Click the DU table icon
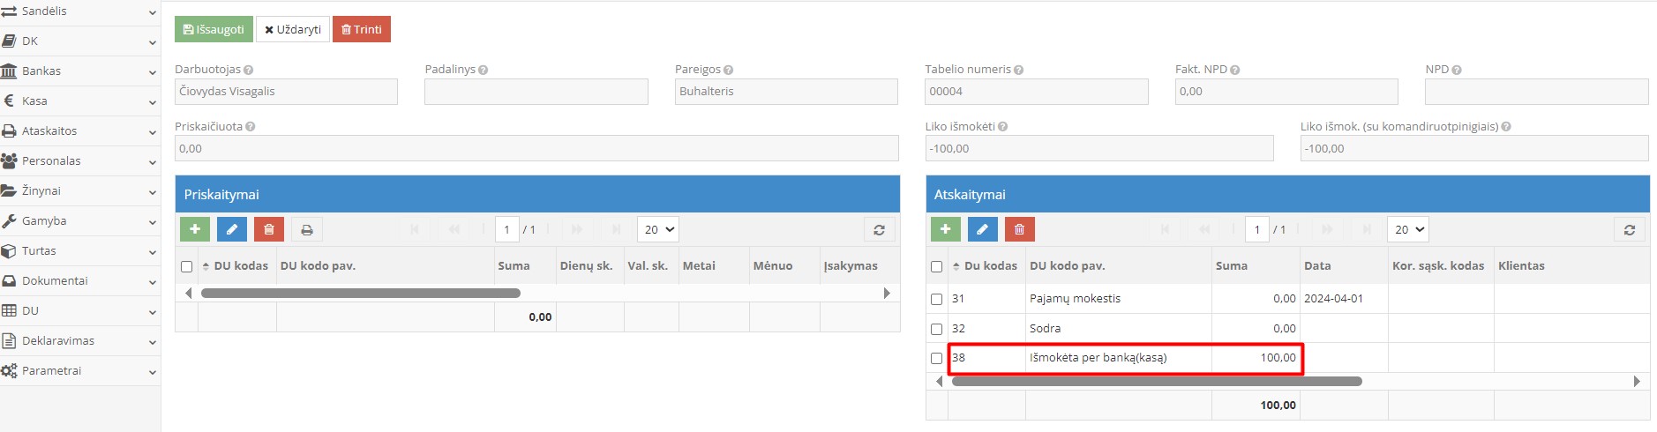The height and width of the screenshot is (432, 1657). tap(9, 310)
